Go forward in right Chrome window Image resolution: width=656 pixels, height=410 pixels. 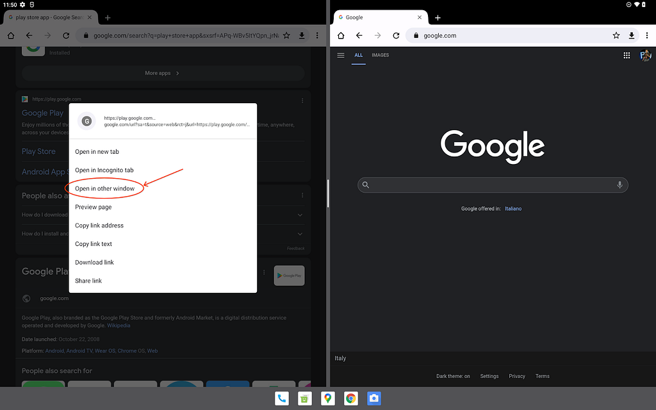click(378, 36)
